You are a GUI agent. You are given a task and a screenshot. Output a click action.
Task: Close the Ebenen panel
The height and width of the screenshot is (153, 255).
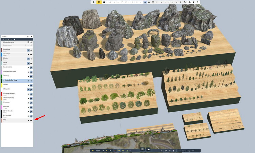31,36
